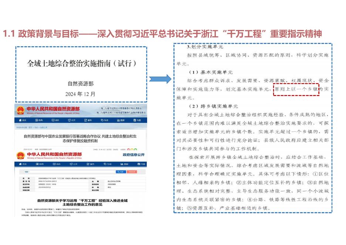The width and height of the screenshot is (346, 245).
Task: Click the national emblem logo on the news article page
Action: coord(21,110)
